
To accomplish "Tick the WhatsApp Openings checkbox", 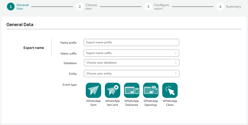I will click(151, 110).
